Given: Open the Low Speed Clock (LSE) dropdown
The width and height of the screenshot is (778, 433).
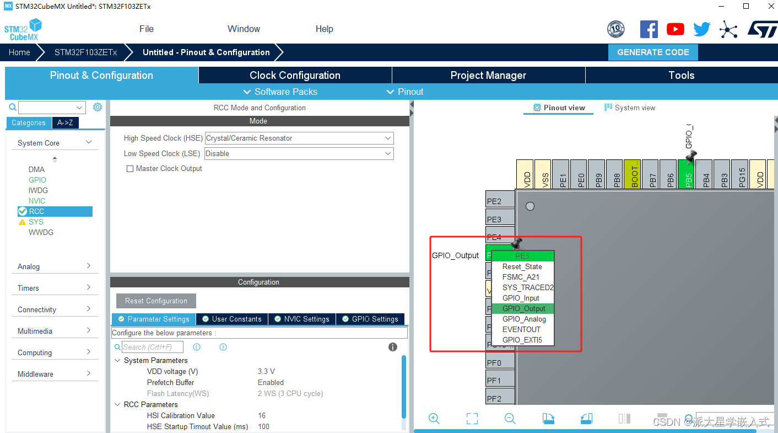Looking at the screenshot, I should point(299,154).
